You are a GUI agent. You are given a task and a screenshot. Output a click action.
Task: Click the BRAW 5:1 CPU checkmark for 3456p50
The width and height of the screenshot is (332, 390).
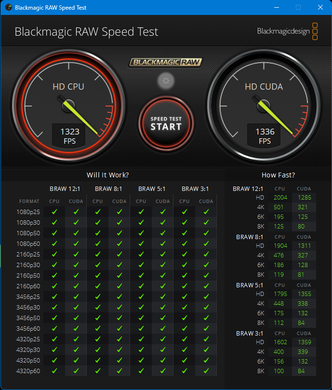(141, 318)
